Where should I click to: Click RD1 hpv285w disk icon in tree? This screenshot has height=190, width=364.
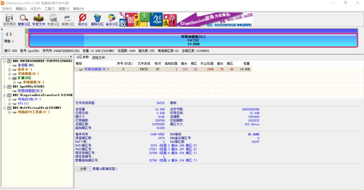click(x=9, y=86)
